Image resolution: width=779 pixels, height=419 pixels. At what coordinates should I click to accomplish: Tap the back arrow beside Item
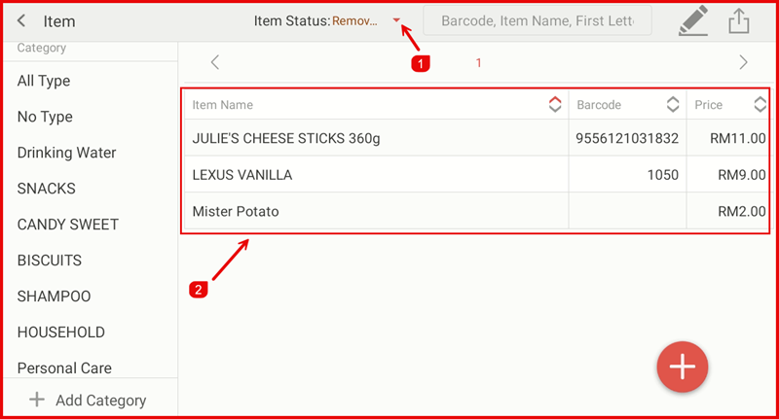pos(21,21)
